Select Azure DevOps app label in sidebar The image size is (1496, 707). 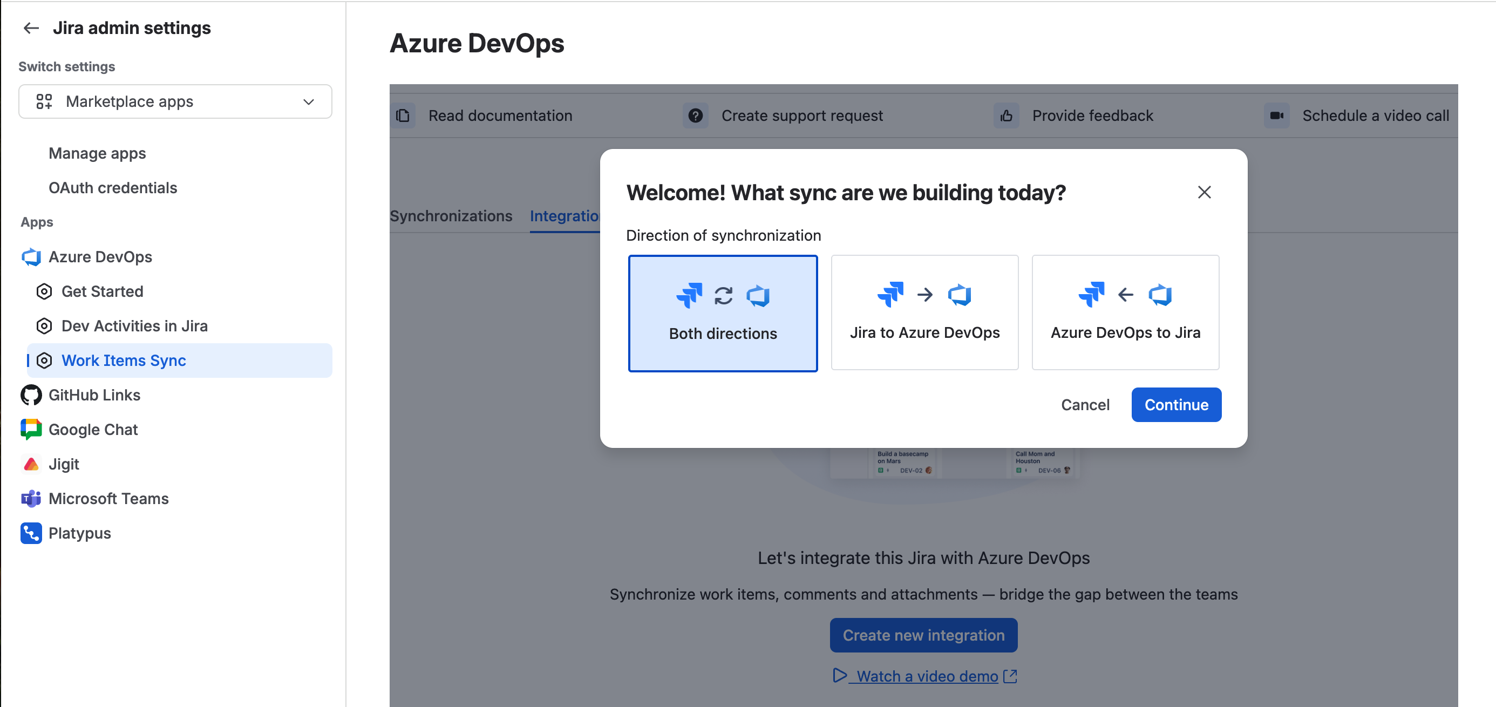[x=100, y=257]
